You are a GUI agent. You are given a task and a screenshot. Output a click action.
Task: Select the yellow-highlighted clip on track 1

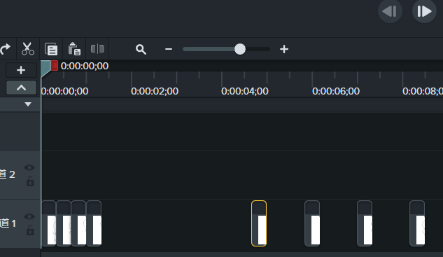pyautogui.click(x=259, y=223)
